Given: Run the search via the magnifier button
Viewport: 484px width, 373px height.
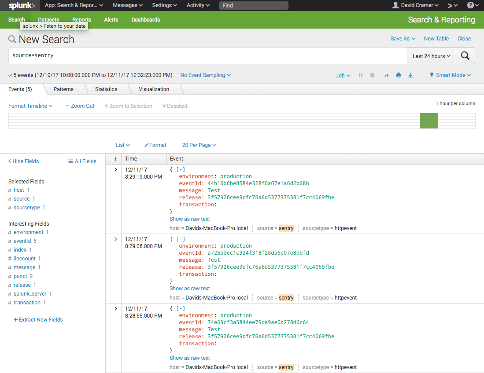Looking at the screenshot, I should pos(465,56).
